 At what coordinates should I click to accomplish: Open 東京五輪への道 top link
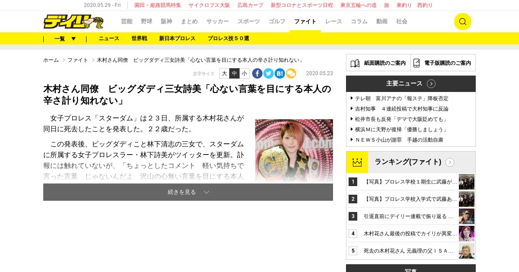[x=359, y=5]
